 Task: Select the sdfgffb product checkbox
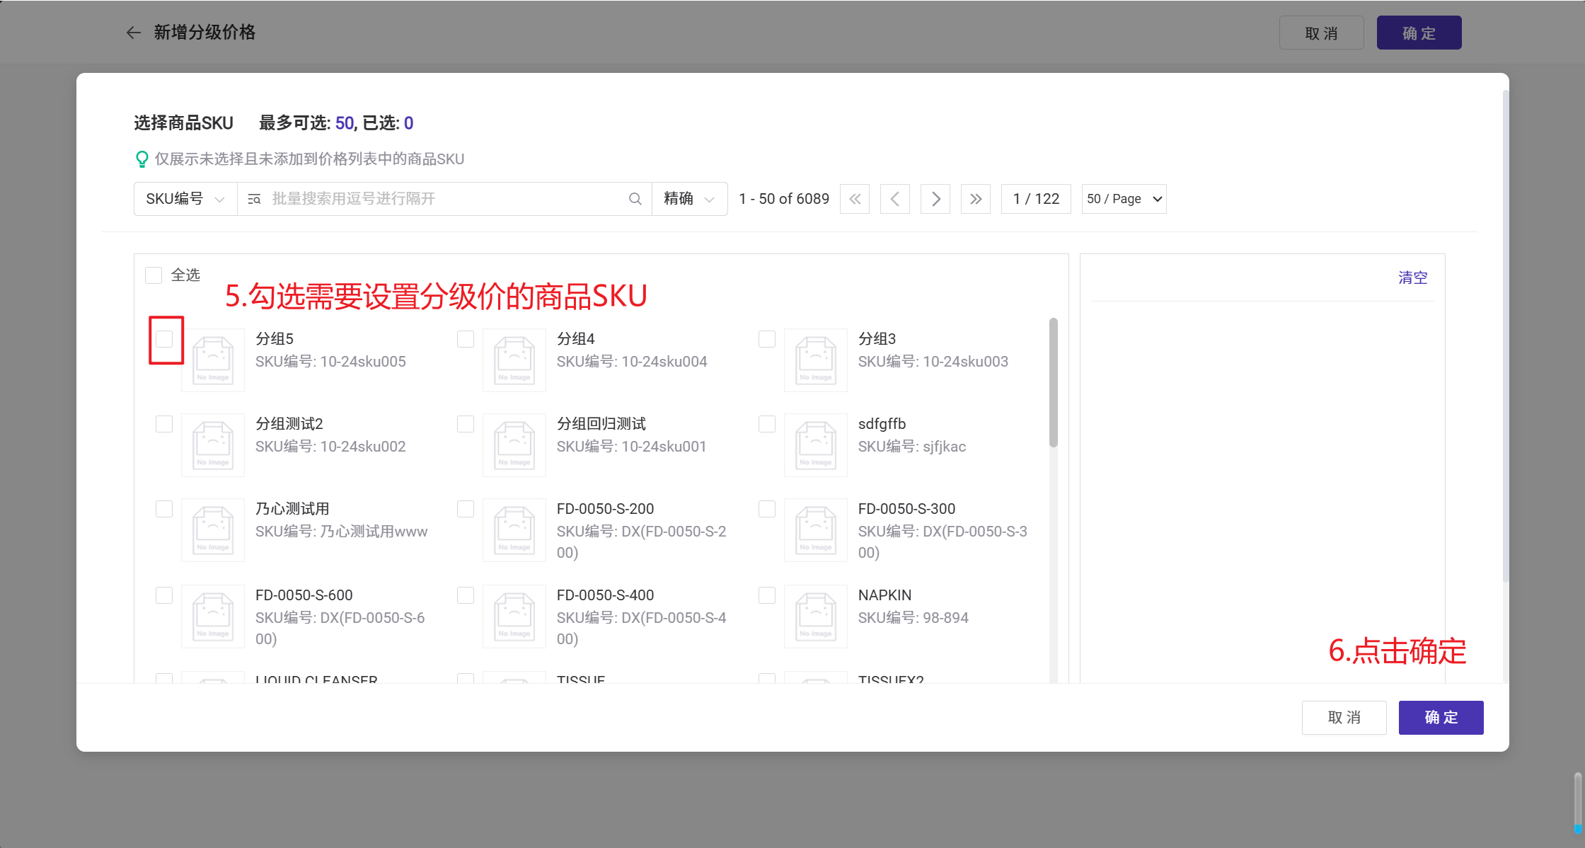click(767, 424)
